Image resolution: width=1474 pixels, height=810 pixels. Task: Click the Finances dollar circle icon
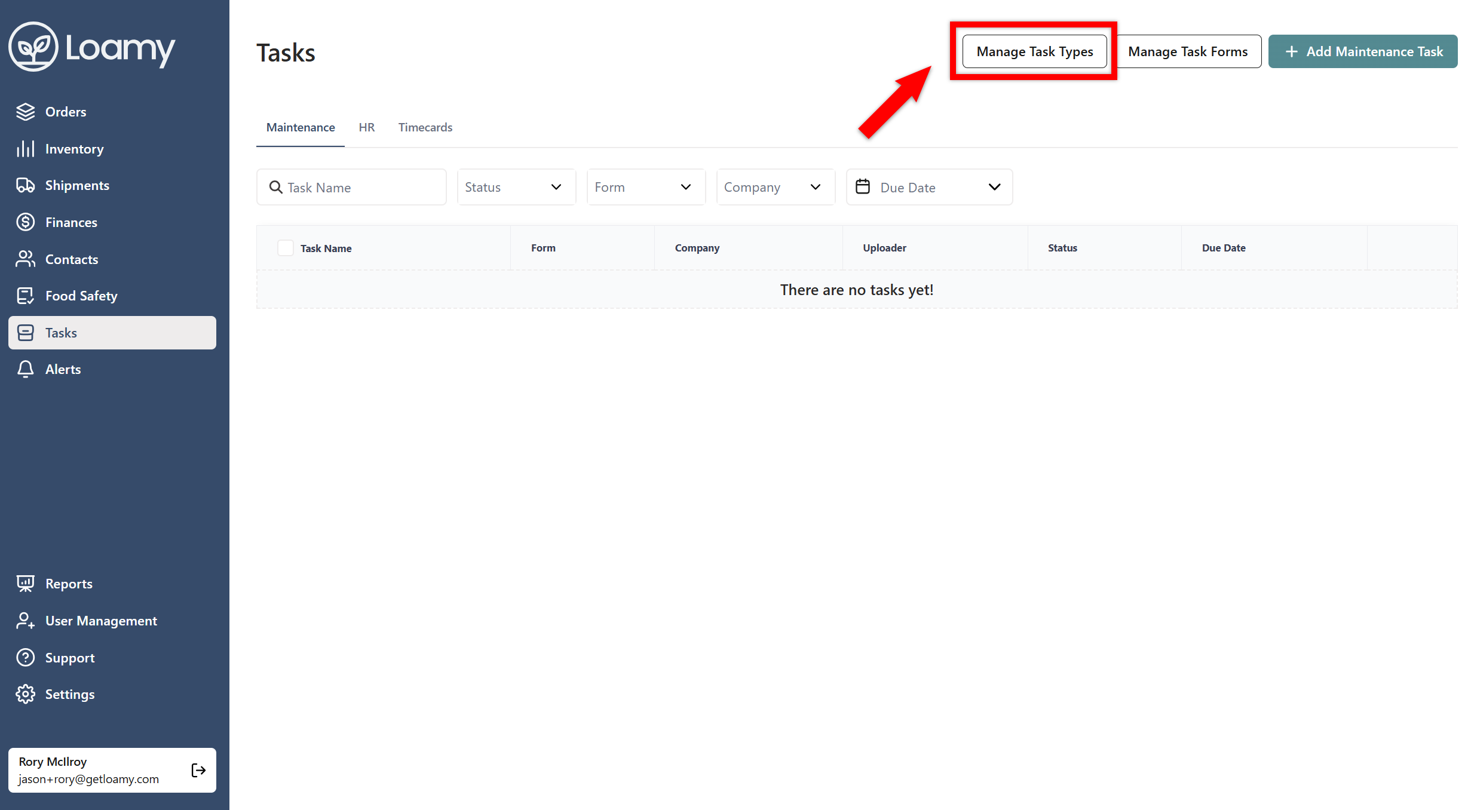point(25,222)
